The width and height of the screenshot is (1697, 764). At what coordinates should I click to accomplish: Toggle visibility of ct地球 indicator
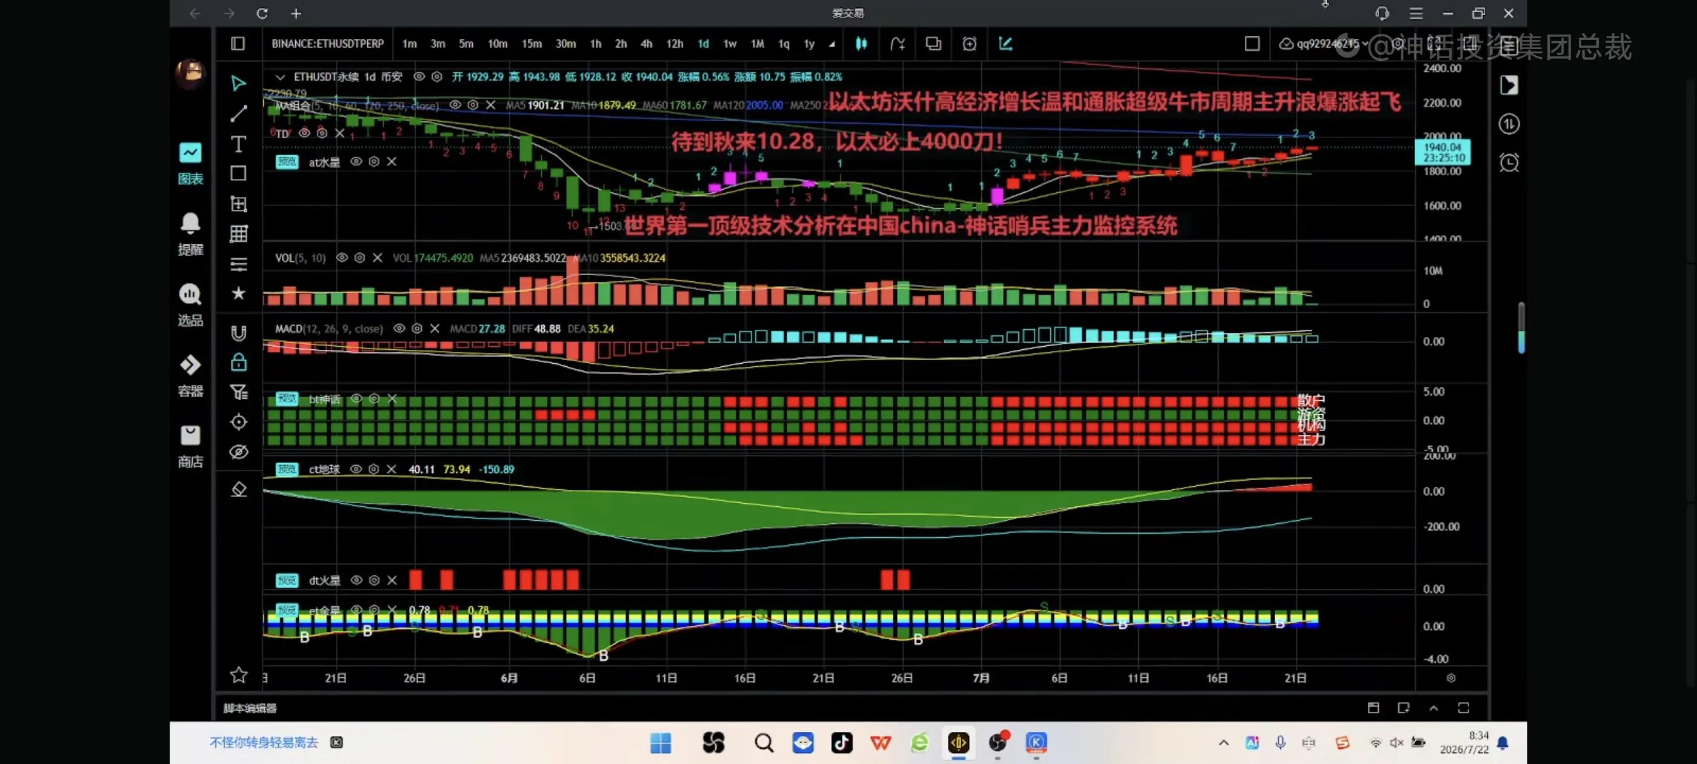[356, 469]
